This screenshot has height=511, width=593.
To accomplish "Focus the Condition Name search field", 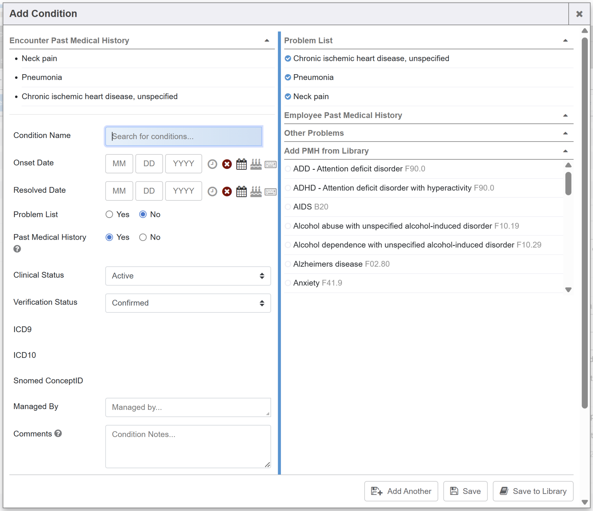I will pyautogui.click(x=184, y=137).
